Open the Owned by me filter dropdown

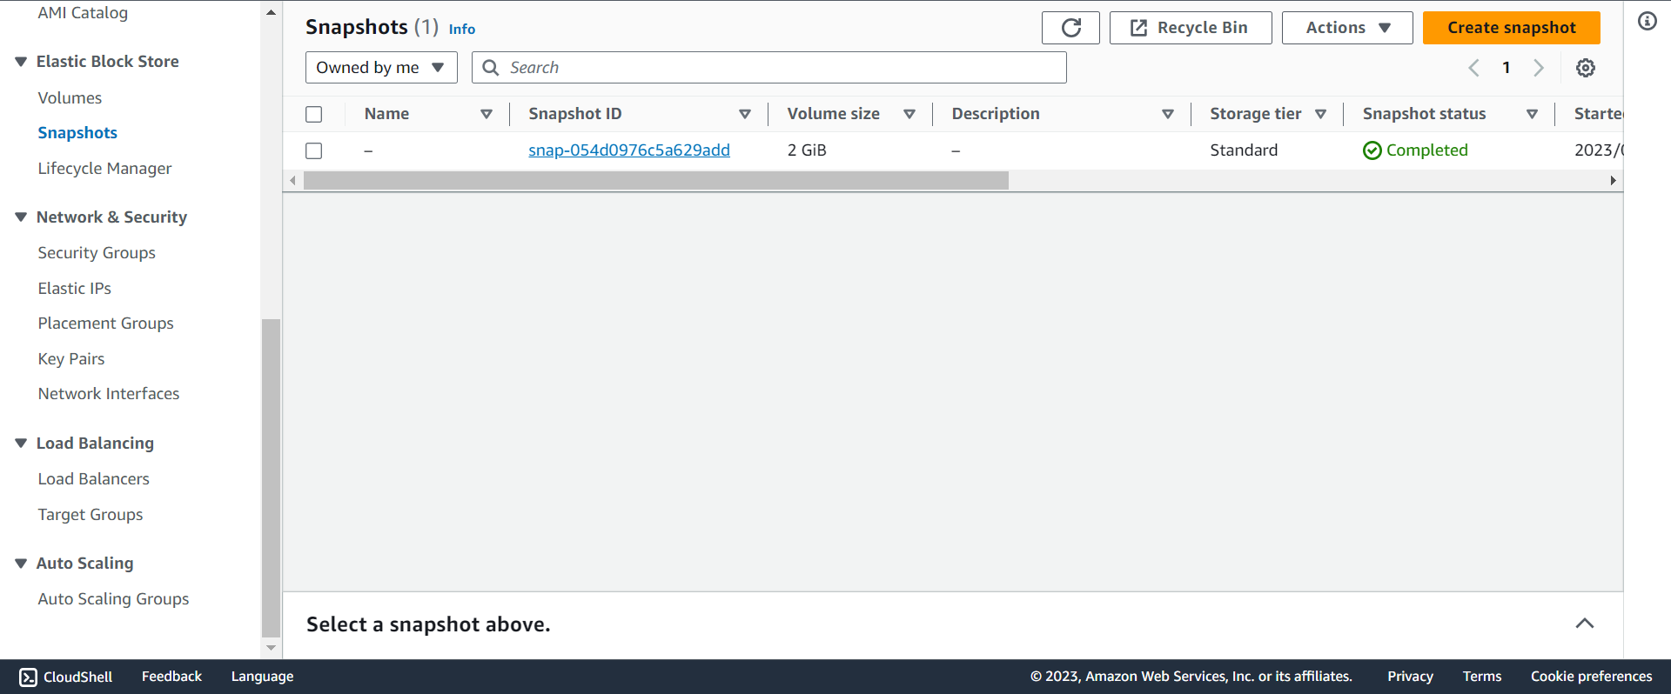[381, 68]
